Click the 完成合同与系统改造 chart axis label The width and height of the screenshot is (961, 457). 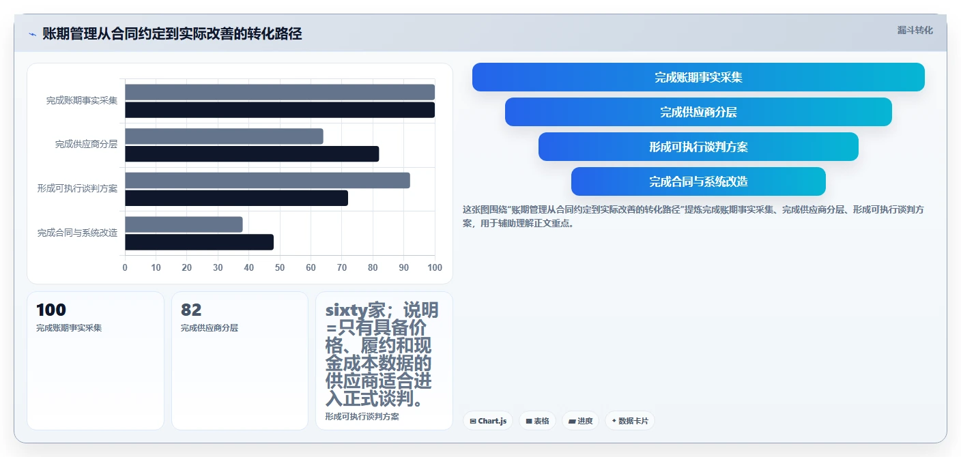(77, 233)
